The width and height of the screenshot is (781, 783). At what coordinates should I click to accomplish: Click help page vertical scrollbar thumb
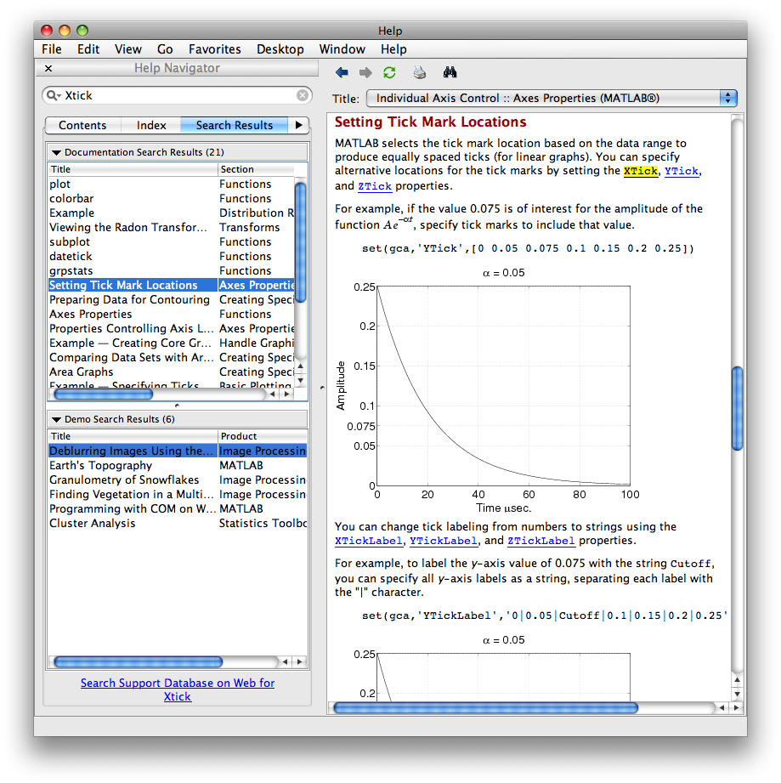[x=737, y=408]
